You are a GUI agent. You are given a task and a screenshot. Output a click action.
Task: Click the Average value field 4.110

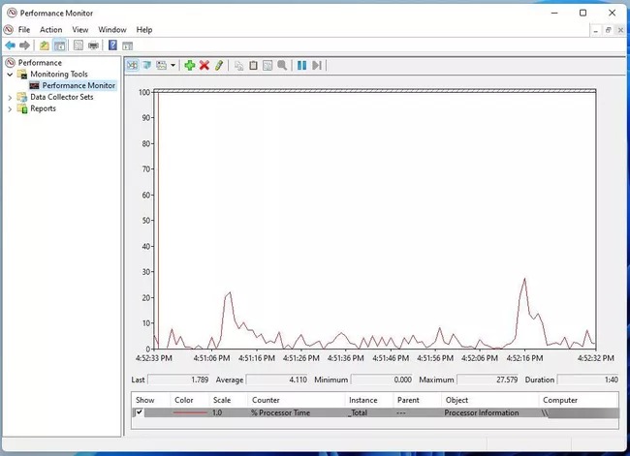click(x=277, y=380)
